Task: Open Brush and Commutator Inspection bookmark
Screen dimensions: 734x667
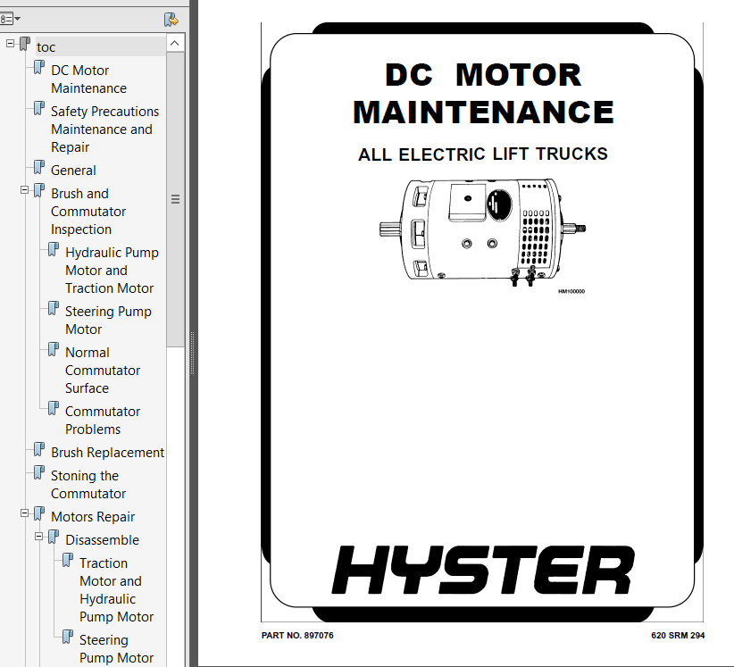Action: 88,212
